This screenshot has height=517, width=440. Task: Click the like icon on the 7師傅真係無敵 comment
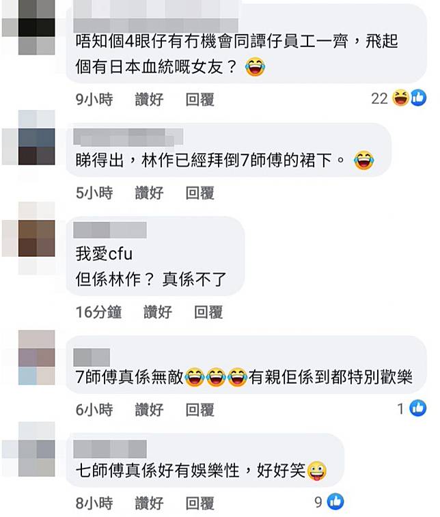pos(418,408)
